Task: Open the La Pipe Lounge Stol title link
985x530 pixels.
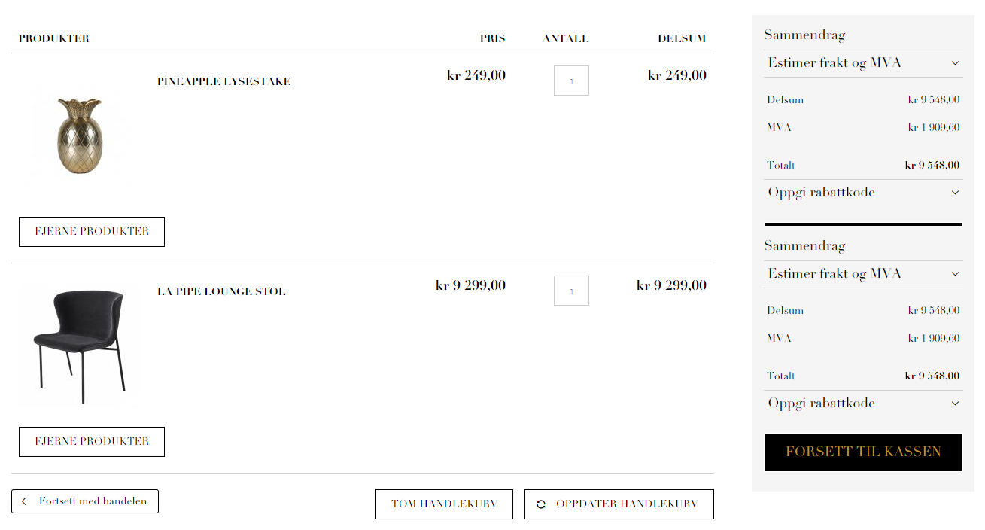Action: click(x=221, y=291)
